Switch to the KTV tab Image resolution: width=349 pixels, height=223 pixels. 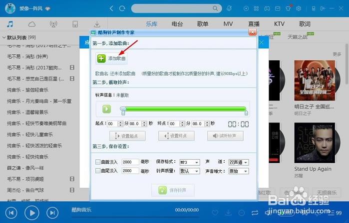coord(279,24)
